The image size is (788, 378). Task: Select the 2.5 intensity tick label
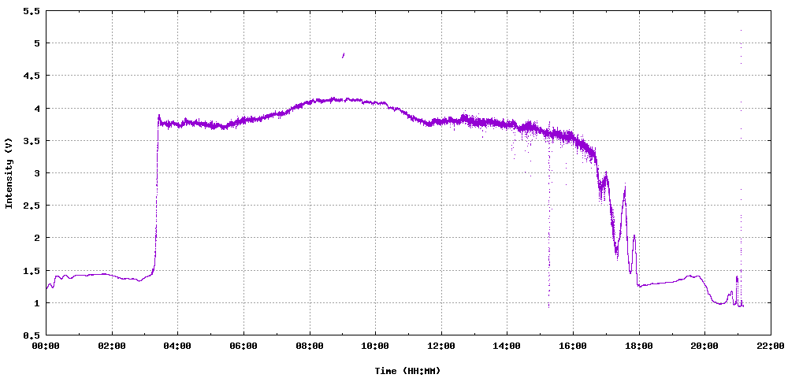coord(32,206)
